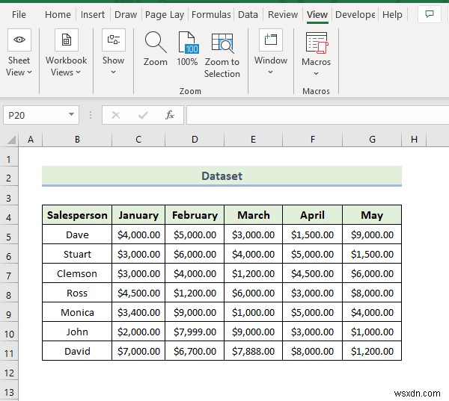Select Clemson's April value $4,500.00

click(x=312, y=273)
